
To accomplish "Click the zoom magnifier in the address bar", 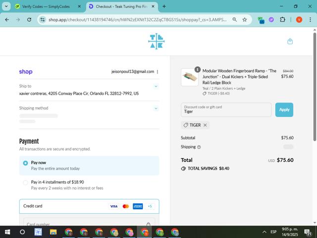I will (234, 20).
